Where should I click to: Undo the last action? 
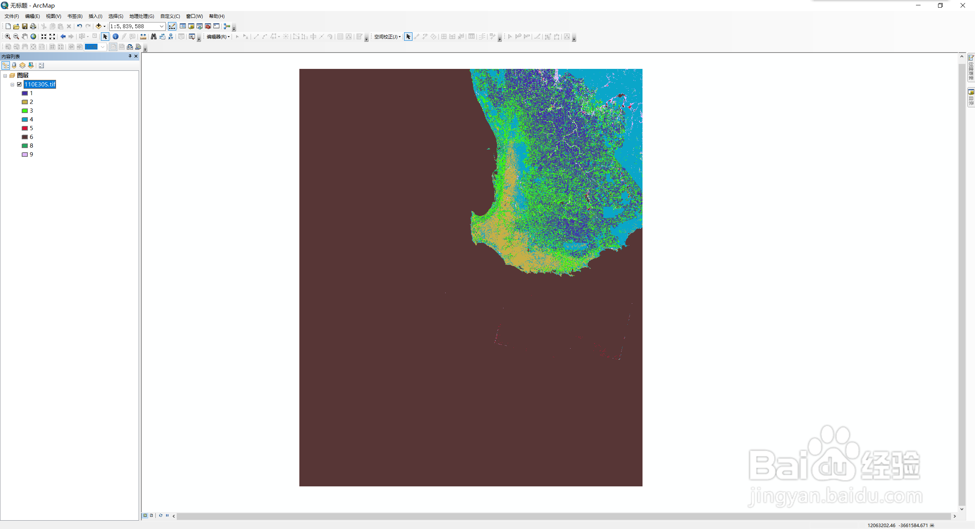coord(79,26)
